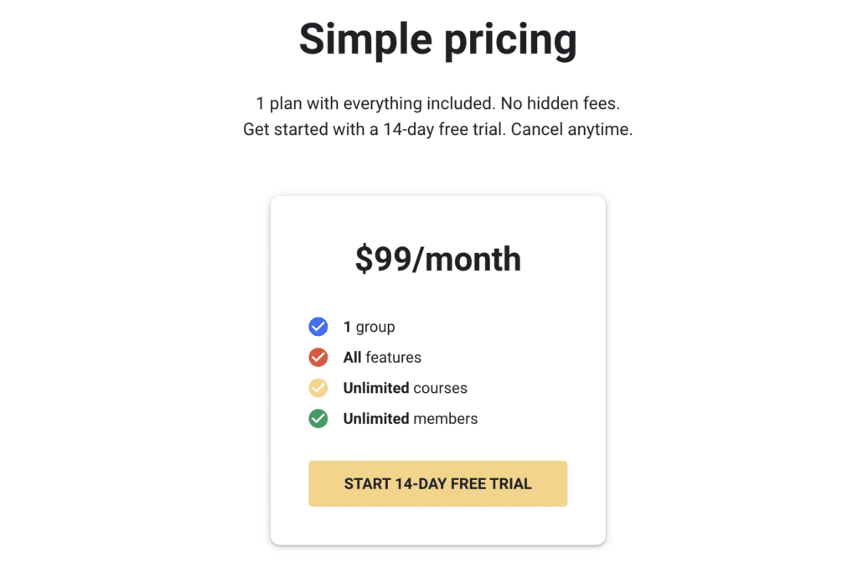
Task: Click 'No hidden fees.' in the subtitle
Action: coord(561,103)
